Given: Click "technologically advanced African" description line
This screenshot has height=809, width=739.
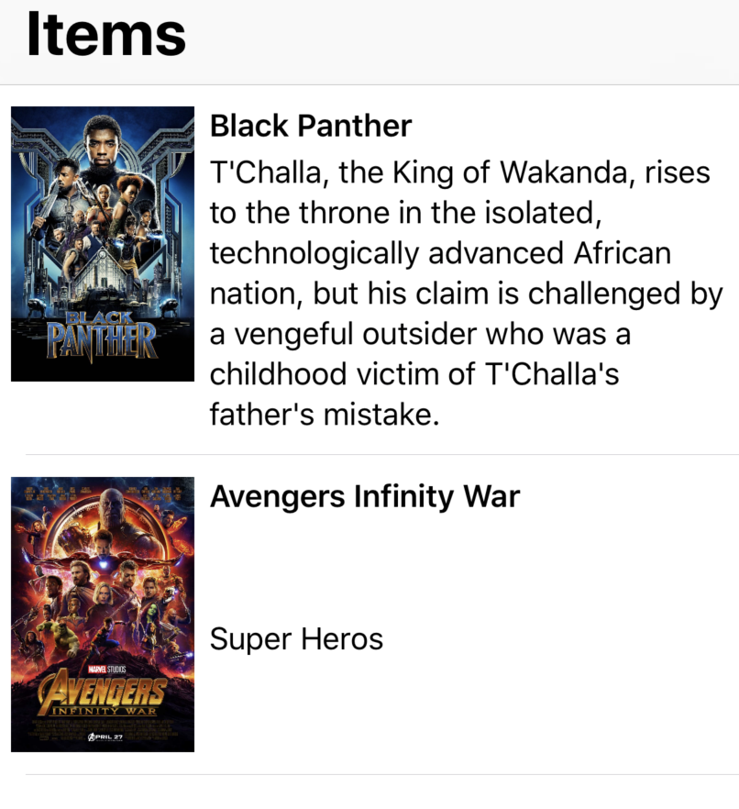Looking at the screenshot, I should point(440,253).
